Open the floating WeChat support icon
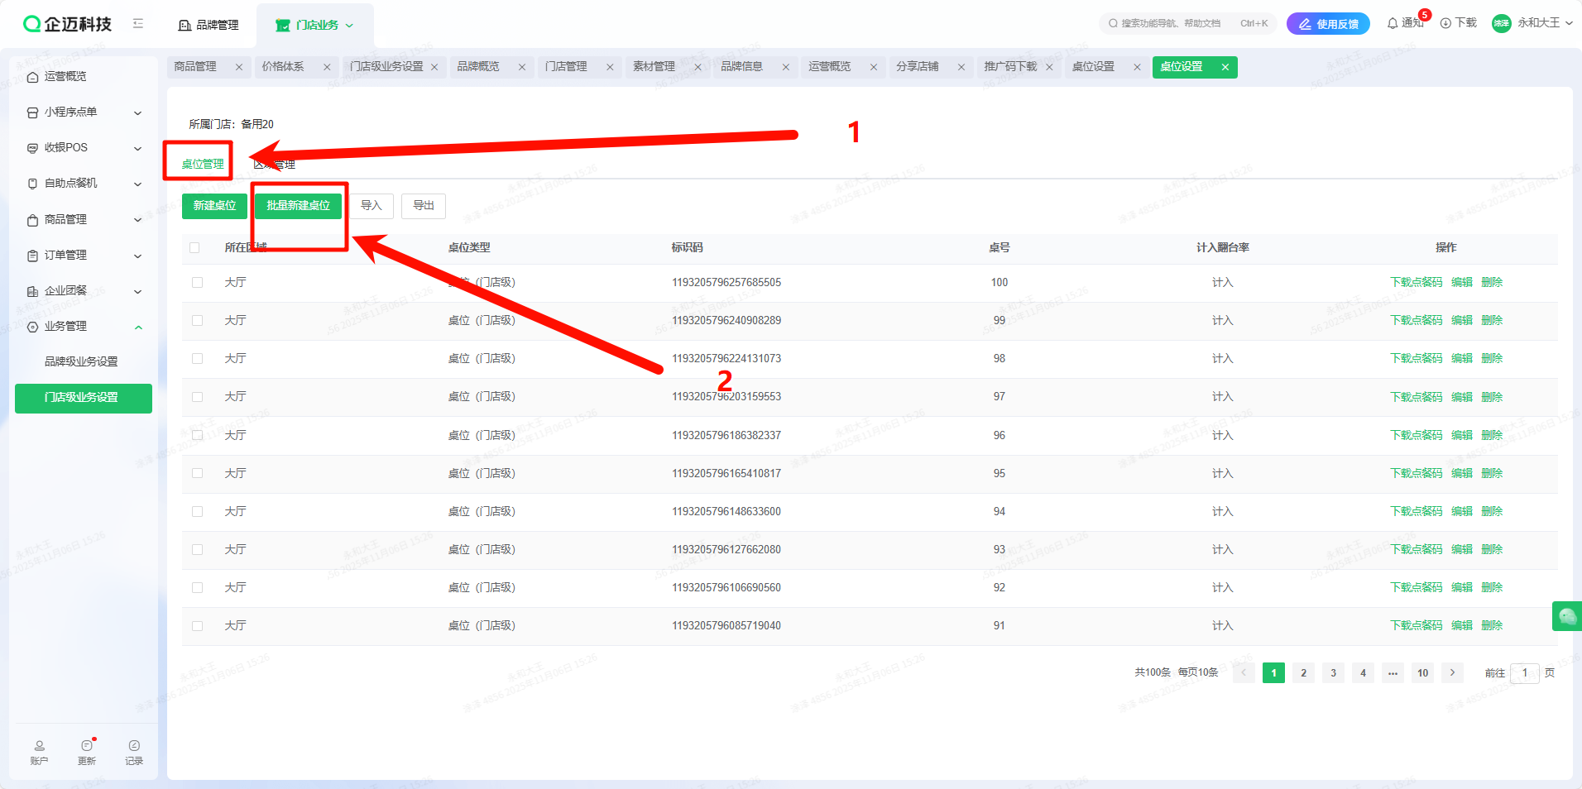The height and width of the screenshot is (789, 1582). pos(1567,616)
